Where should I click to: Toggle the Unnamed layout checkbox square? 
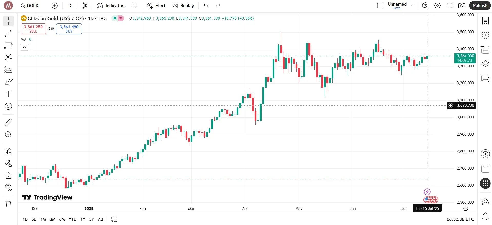coord(380,6)
